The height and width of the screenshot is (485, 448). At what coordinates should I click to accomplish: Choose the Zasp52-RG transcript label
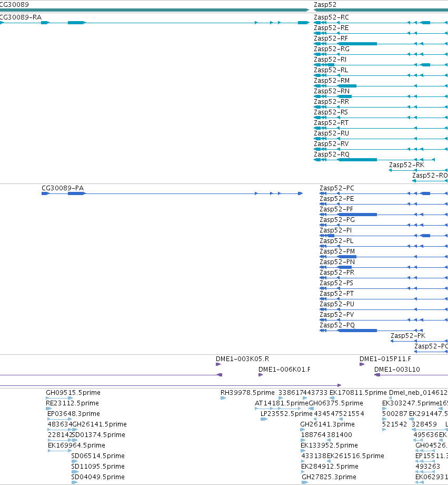332,49
